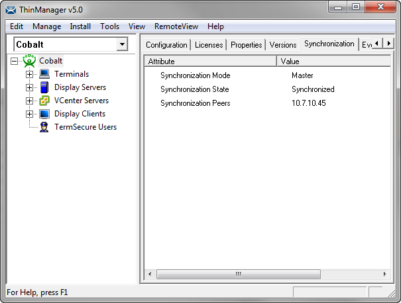This screenshot has height=303, width=401.
Task: Click the horizontal scrollbar right arrow
Action: 385,274
